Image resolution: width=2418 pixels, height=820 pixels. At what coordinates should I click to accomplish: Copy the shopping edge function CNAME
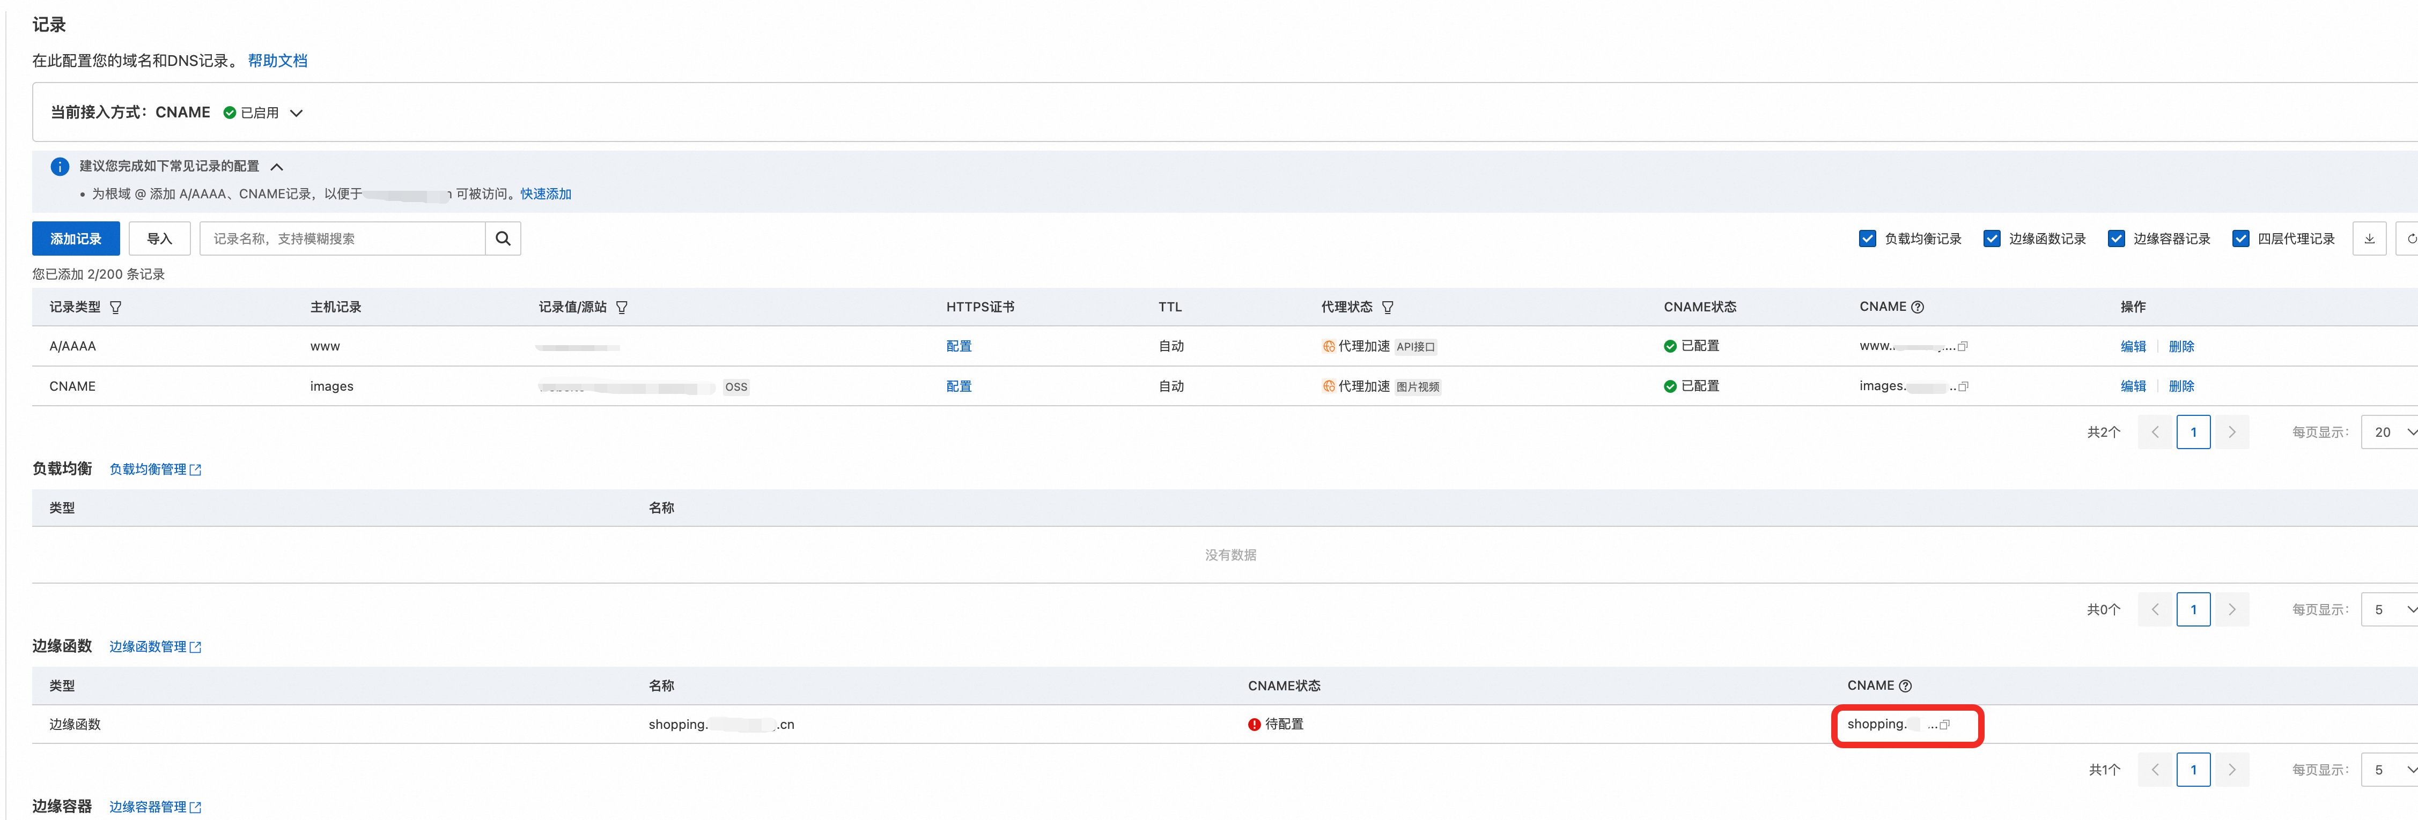click(x=1945, y=724)
